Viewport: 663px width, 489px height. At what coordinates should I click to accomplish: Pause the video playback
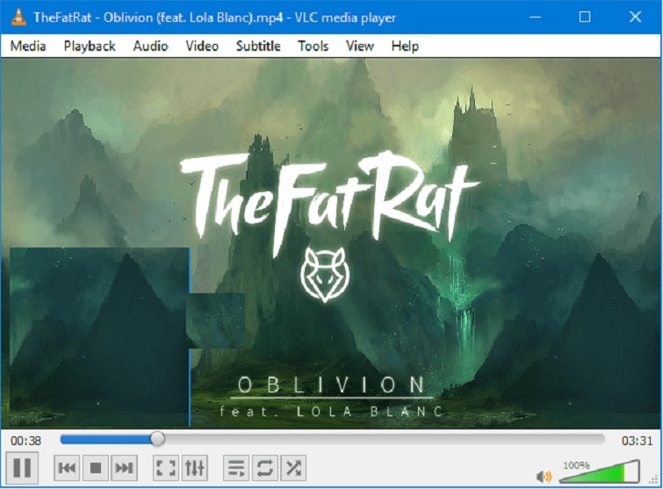click(x=23, y=468)
